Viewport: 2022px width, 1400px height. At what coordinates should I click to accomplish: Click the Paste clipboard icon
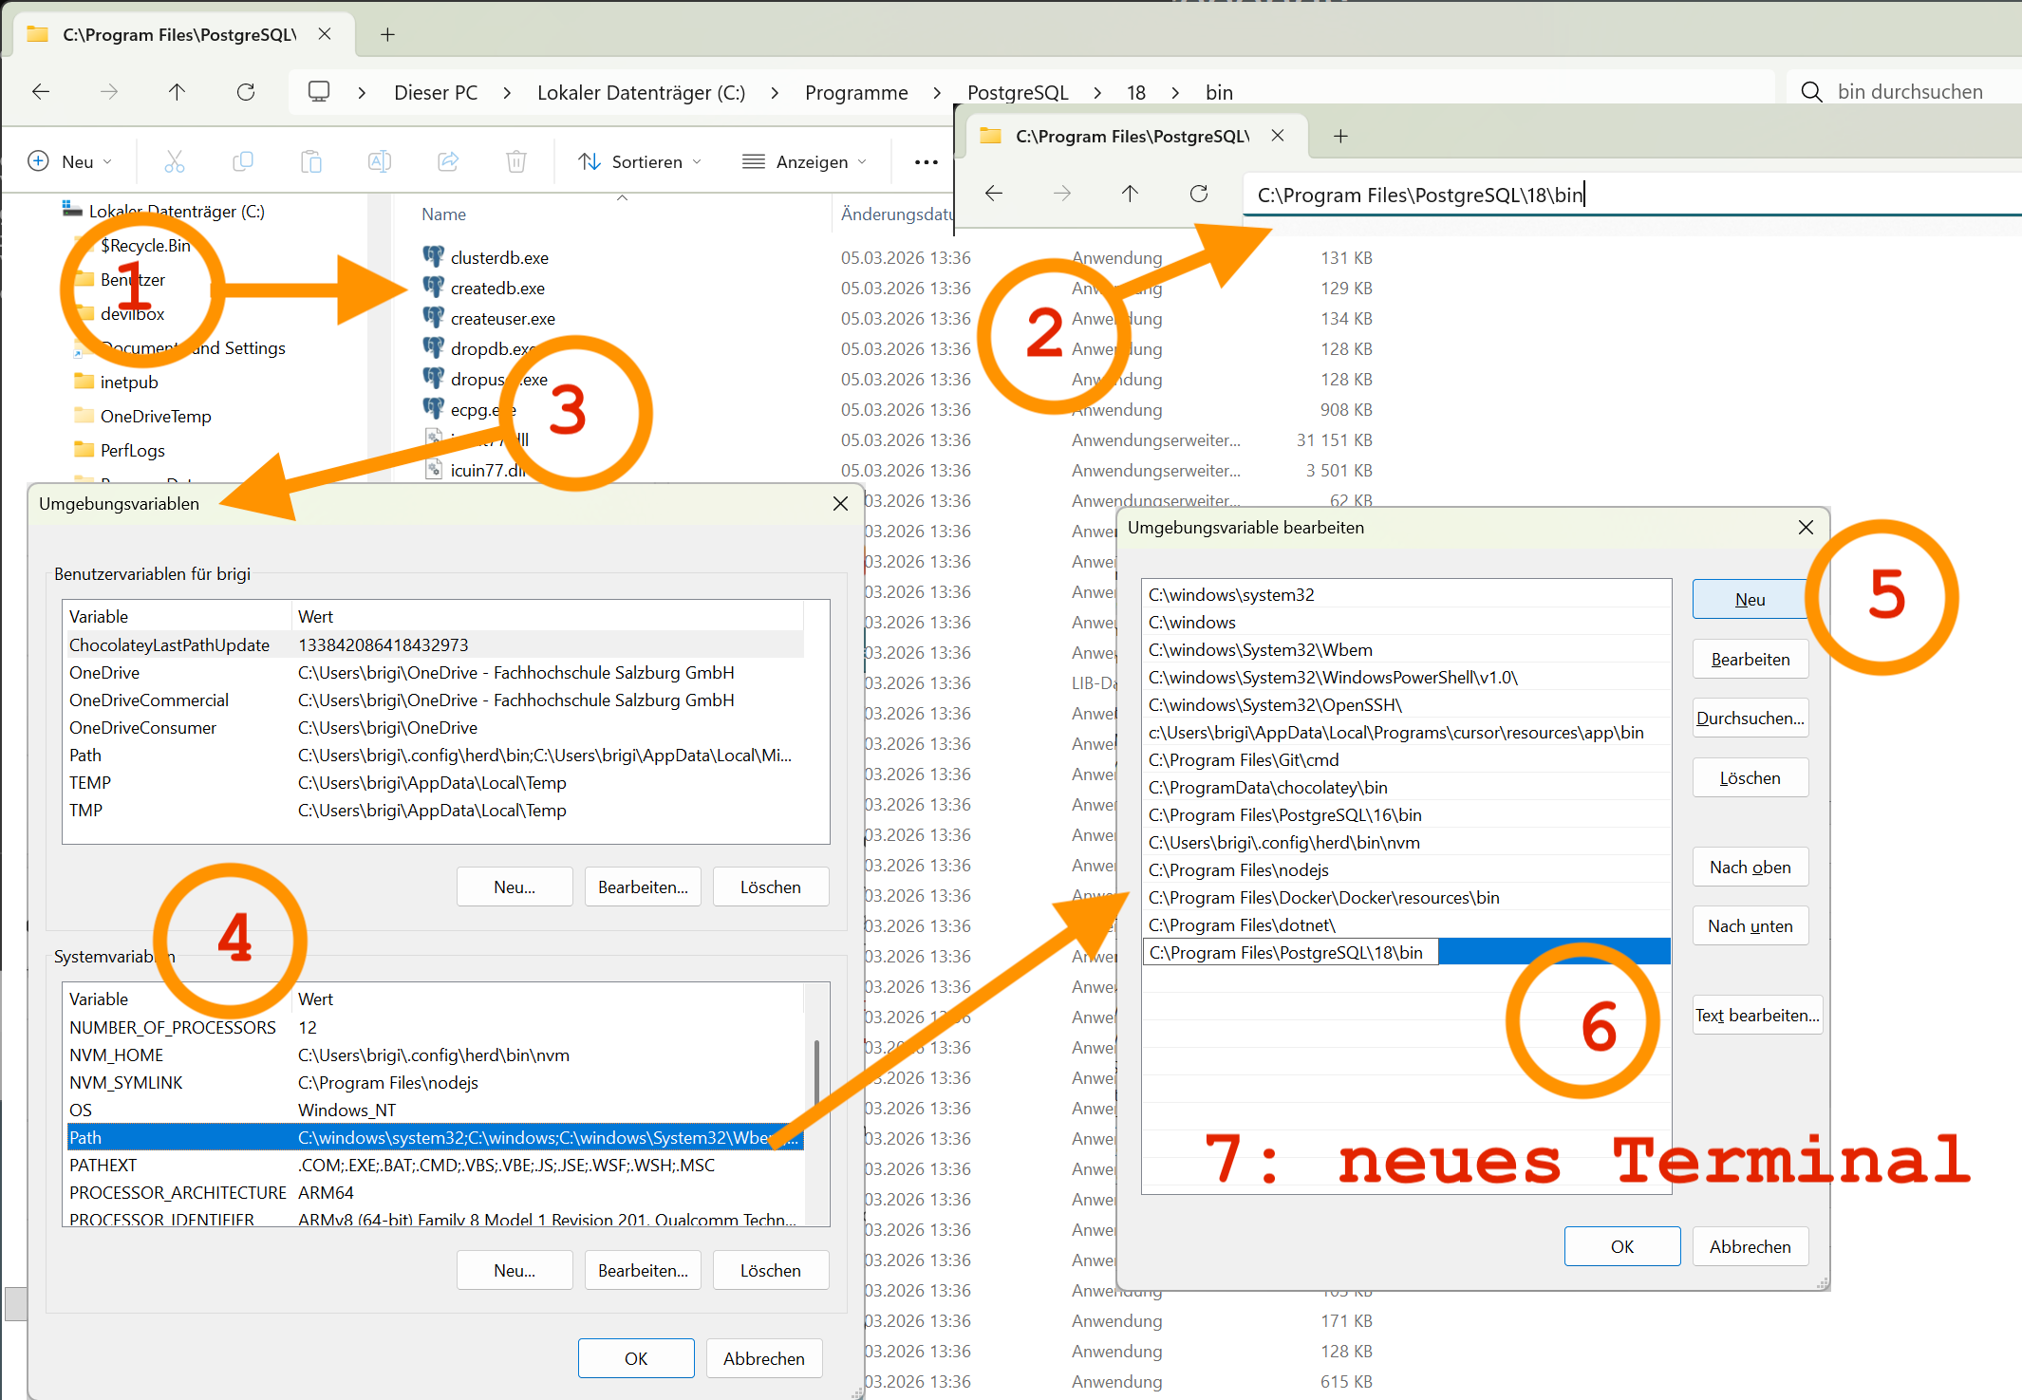(x=311, y=161)
